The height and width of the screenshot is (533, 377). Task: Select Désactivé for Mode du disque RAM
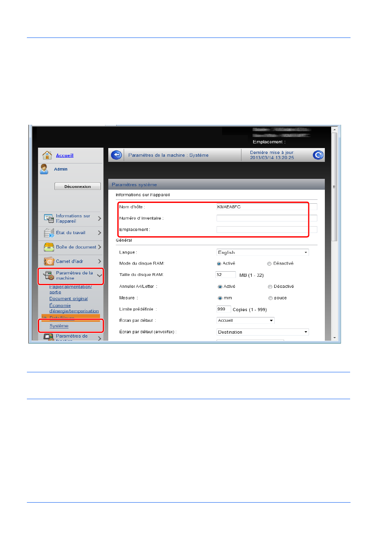[270, 264]
